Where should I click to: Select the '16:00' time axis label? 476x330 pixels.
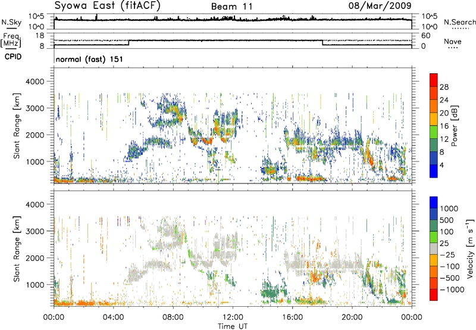tap(292, 317)
